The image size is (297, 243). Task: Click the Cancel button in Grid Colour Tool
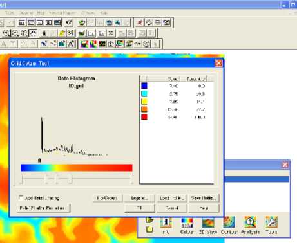coord(172,208)
